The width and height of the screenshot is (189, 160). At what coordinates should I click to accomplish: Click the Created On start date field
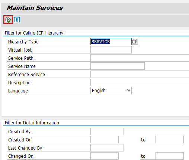pyautogui.click(x=105, y=140)
